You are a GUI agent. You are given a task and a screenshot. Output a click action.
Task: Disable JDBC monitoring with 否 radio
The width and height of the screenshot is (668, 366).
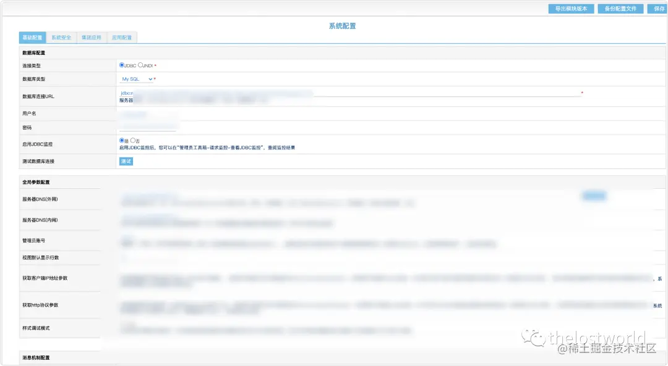133,140
